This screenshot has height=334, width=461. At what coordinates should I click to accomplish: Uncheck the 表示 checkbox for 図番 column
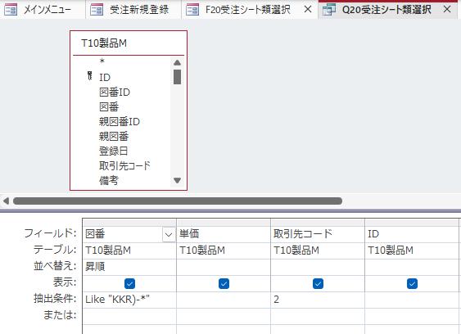[x=129, y=284]
